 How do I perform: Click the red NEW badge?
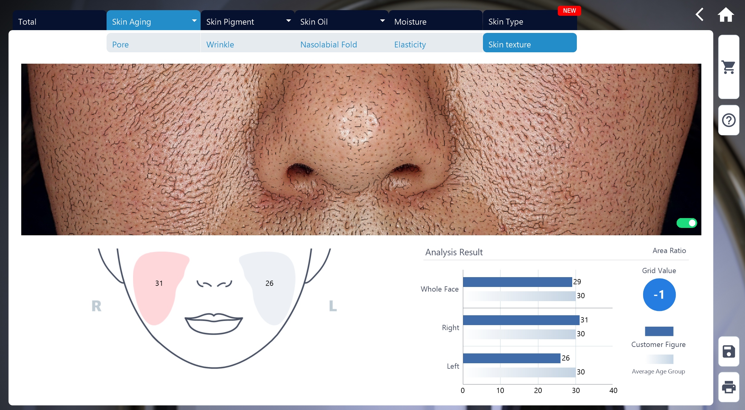coord(569,11)
